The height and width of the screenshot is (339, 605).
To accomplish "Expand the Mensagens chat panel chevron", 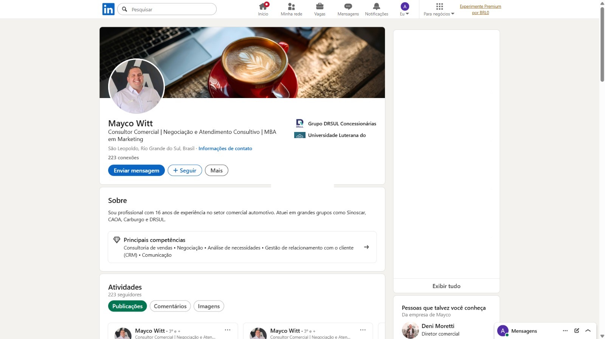I will [x=588, y=331].
